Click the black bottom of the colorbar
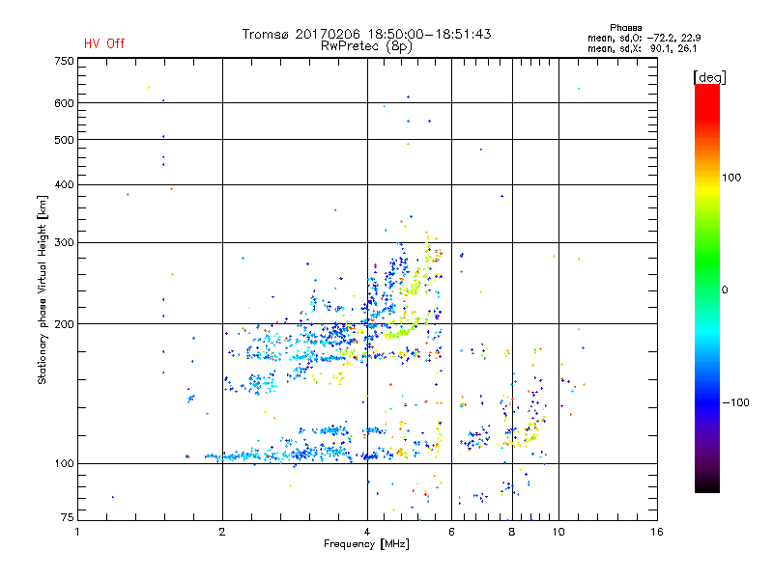 (707, 485)
